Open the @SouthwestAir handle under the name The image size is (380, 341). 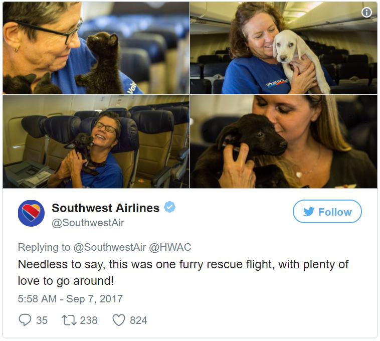[x=88, y=223]
